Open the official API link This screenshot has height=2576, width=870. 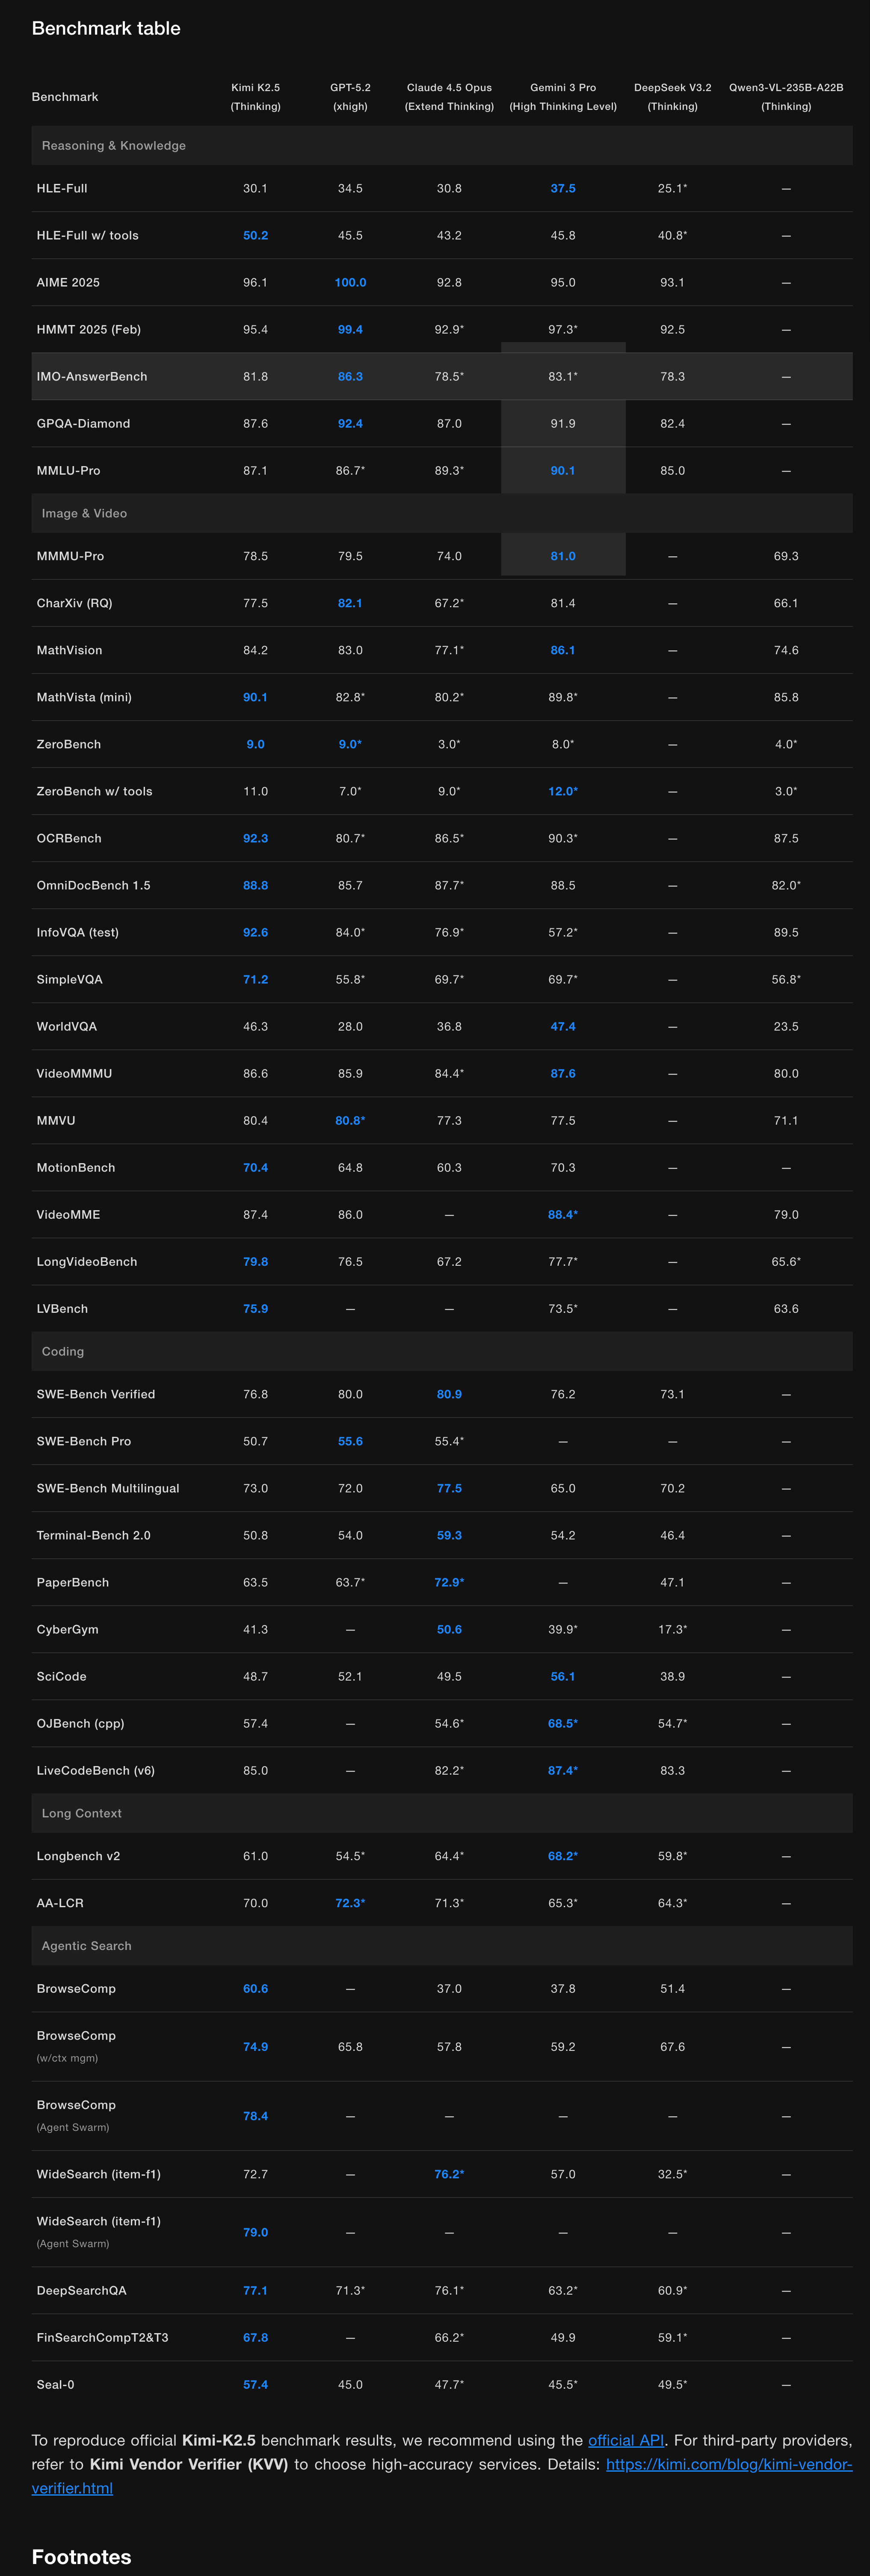pyautogui.click(x=626, y=2440)
